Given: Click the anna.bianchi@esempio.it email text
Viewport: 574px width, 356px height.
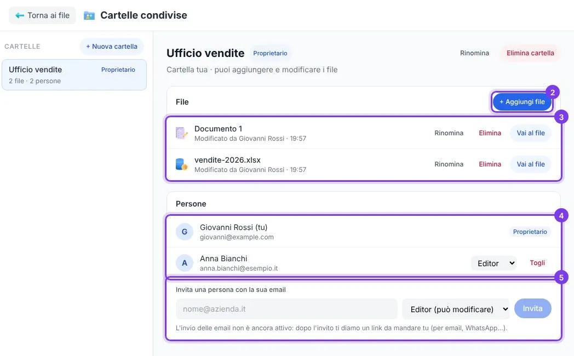Looking at the screenshot, I should [239, 268].
